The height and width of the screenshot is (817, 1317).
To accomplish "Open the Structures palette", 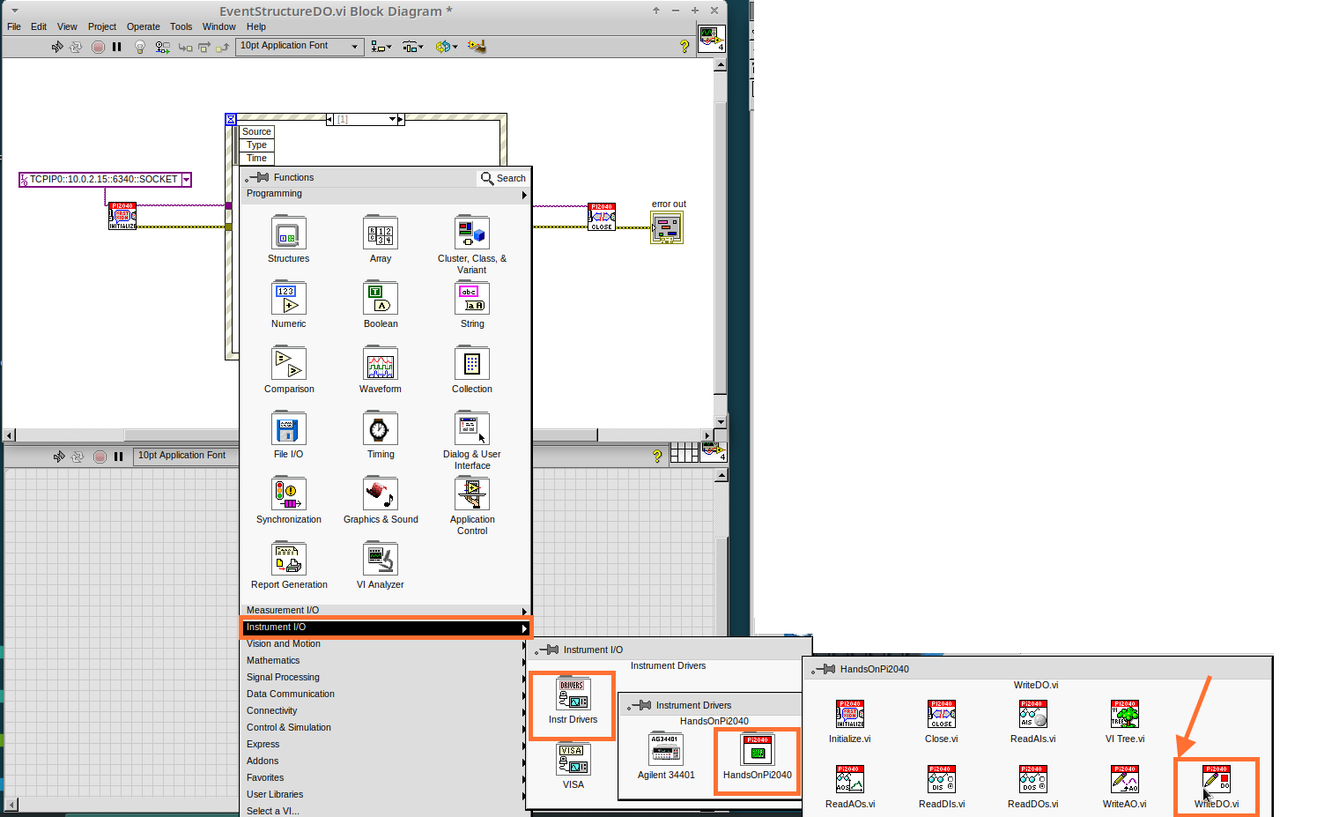I will (x=288, y=234).
